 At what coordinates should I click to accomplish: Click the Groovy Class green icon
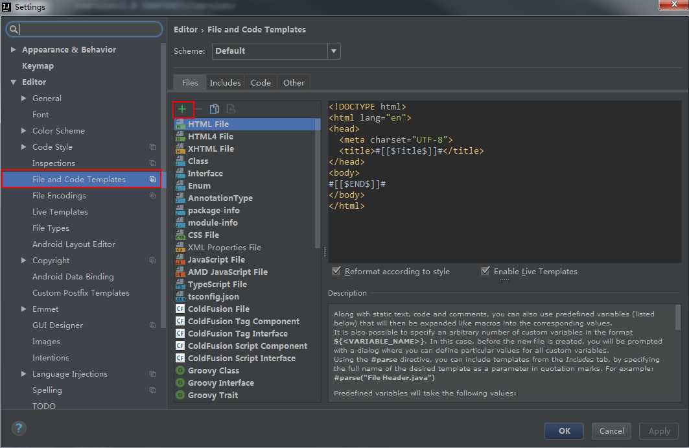coord(180,371)
